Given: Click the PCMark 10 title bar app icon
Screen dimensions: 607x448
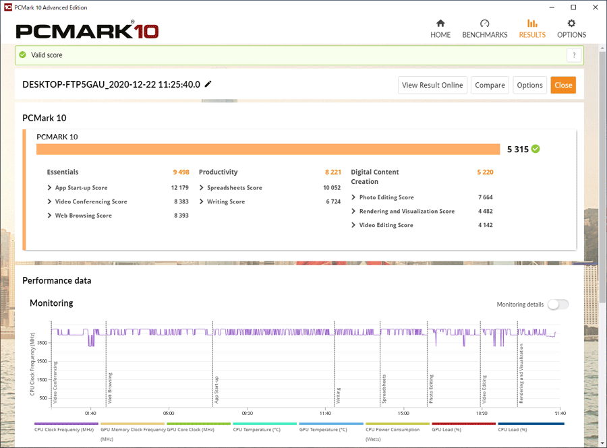Looking at the screenshot, I should click(x=7, y=7).
